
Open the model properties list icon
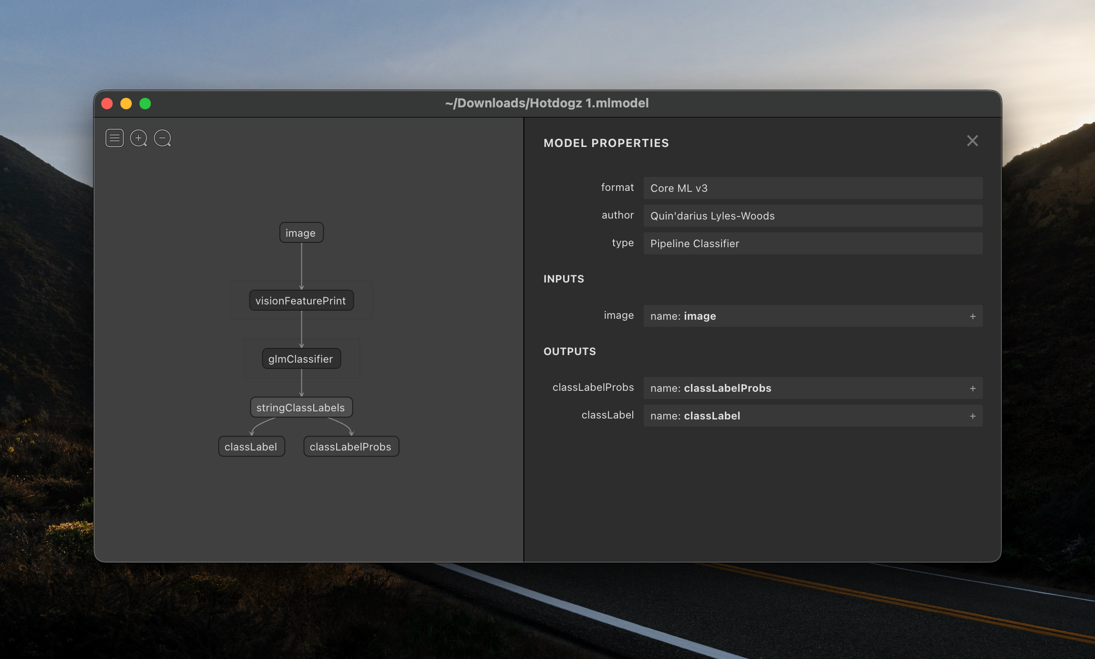click(x=115, y=138)
